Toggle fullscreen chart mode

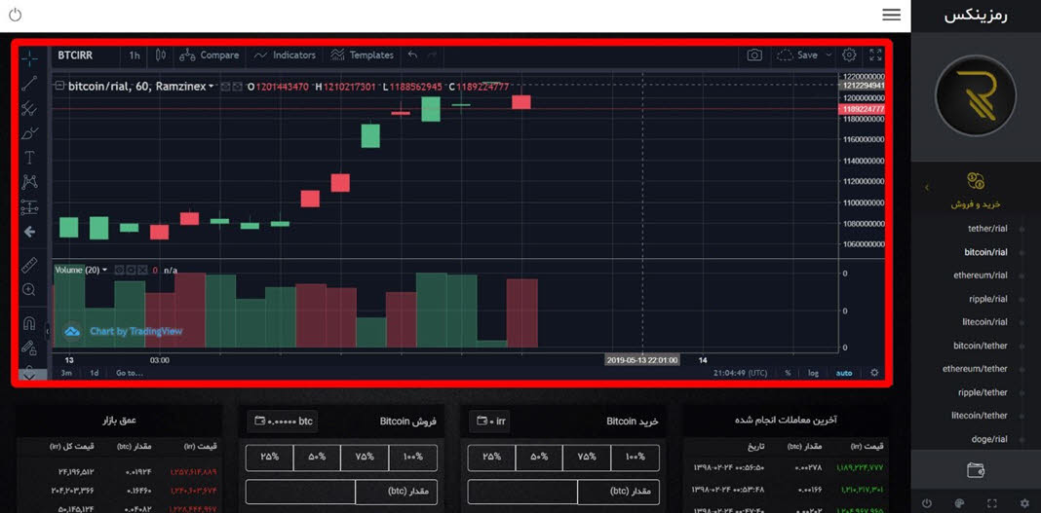(x=875, y=55)
